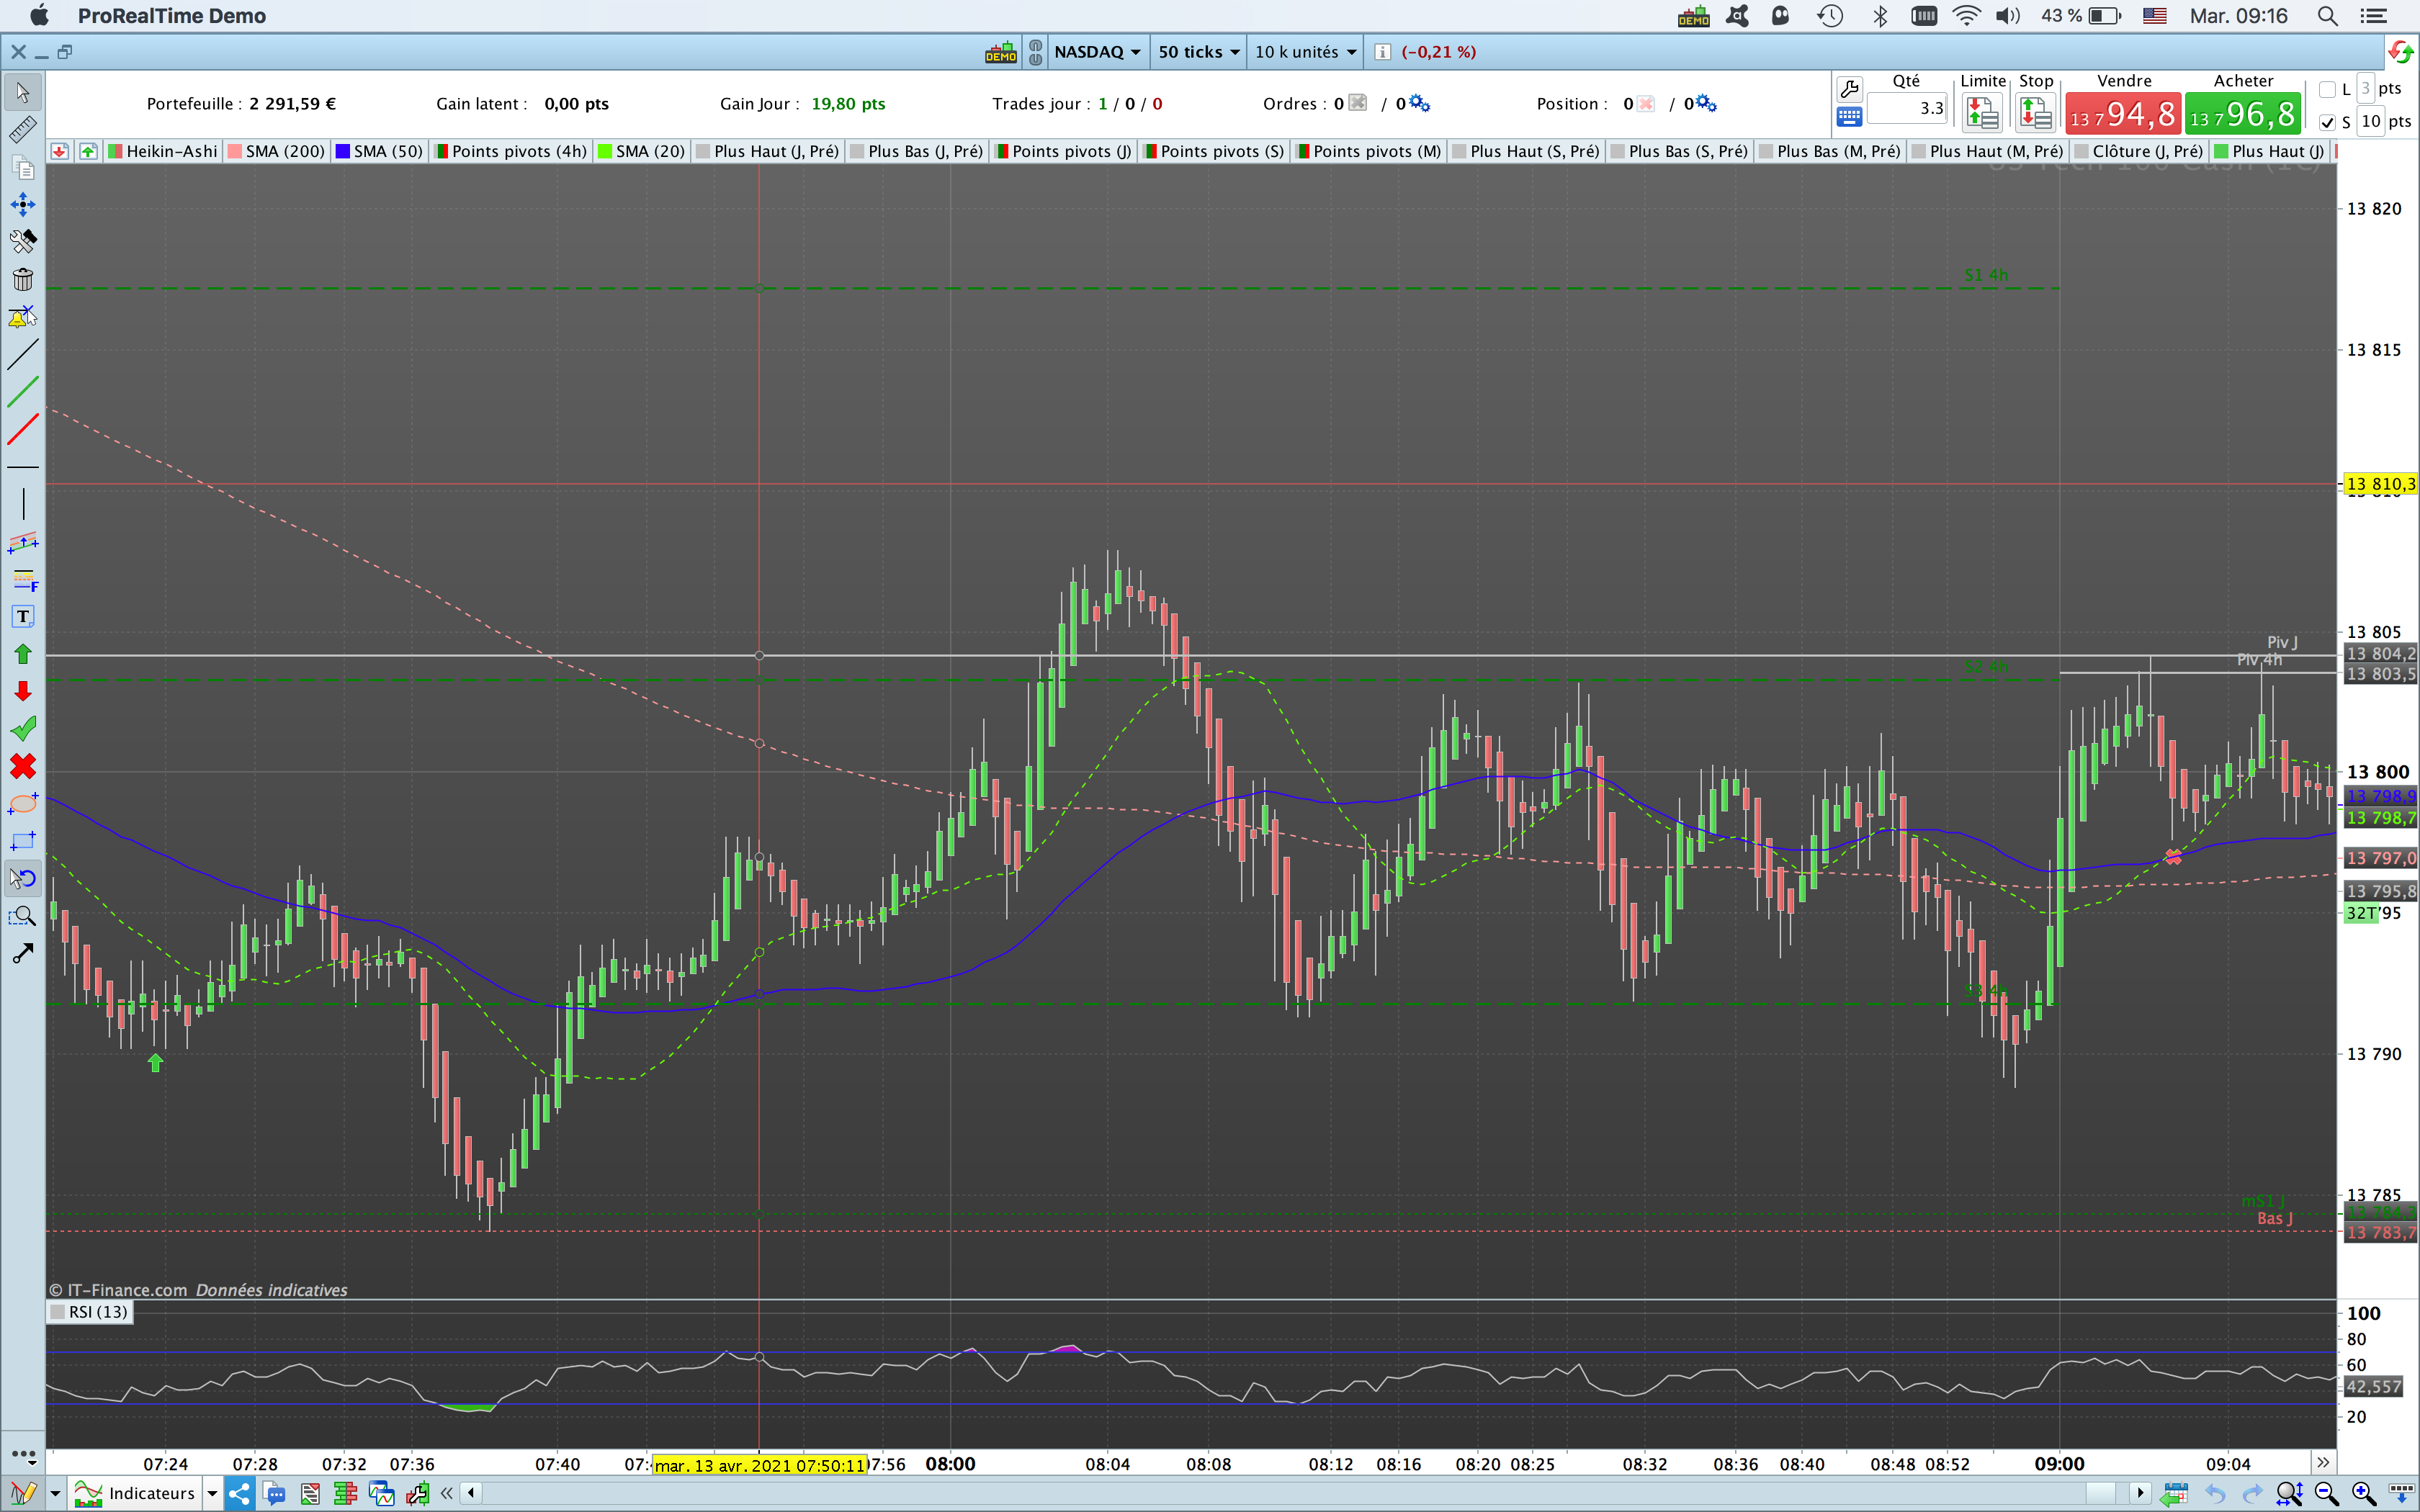Activate the zoom magnifier tool in sidebar
Viewport: 2420px width, 1512px height.
(x=23, y=916)
